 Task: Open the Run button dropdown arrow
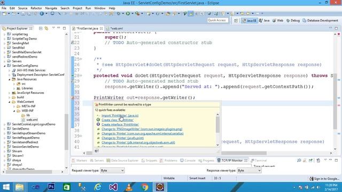point(132,13)
